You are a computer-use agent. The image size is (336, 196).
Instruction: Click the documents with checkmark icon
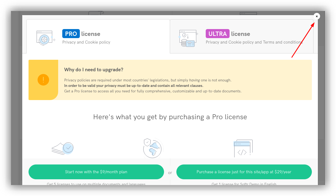coord(63,148)
